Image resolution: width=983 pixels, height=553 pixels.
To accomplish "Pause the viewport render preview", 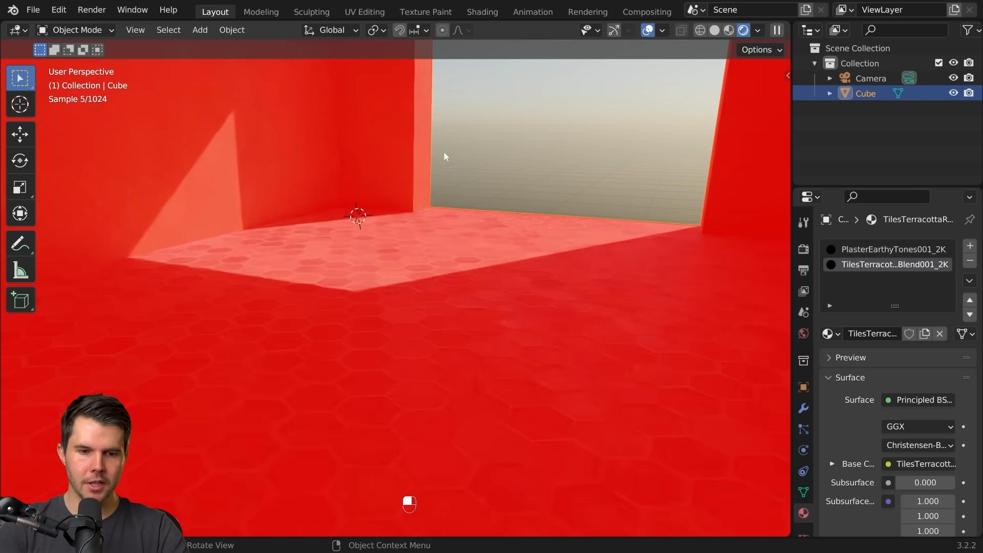I will 777,30.
